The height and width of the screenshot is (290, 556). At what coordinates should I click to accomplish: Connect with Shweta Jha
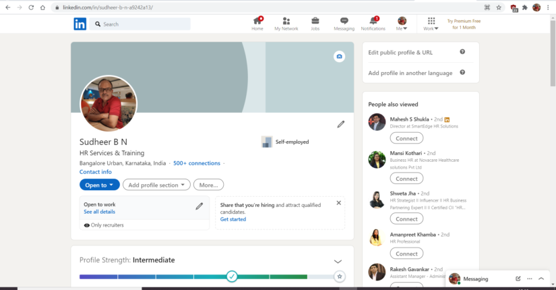coord(406,219)
